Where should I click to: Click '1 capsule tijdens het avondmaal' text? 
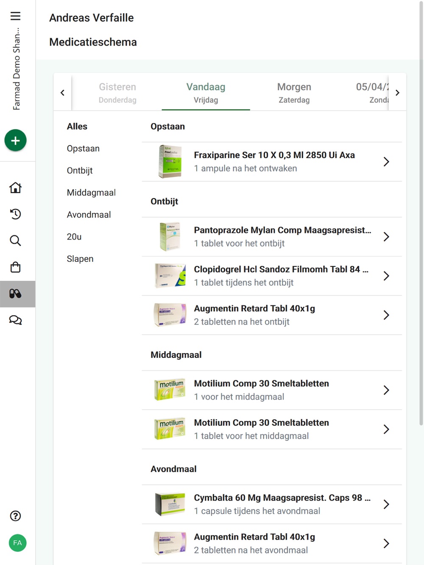point(257,511)
